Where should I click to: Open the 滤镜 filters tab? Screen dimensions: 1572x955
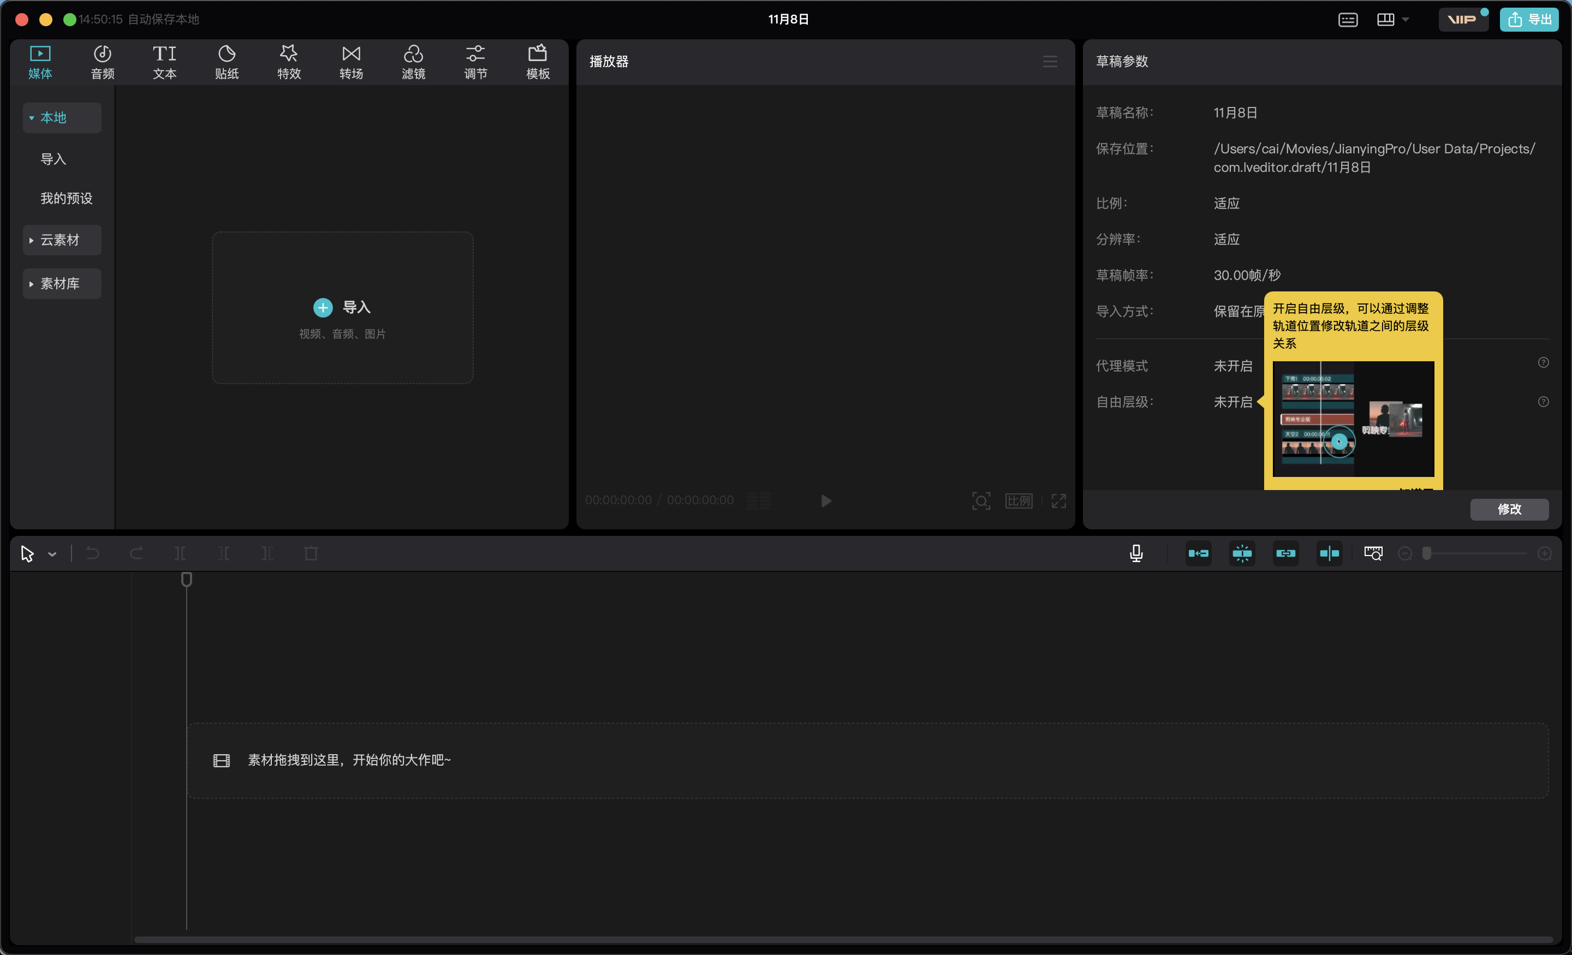coord(413,62)
